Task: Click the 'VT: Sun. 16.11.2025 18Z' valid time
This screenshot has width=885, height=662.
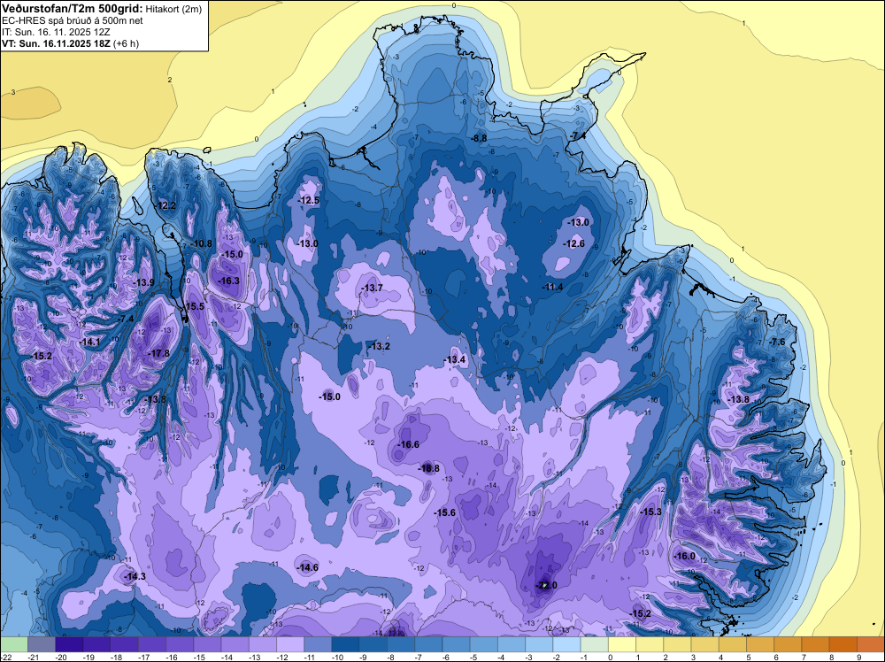Action: pos(56,43)
